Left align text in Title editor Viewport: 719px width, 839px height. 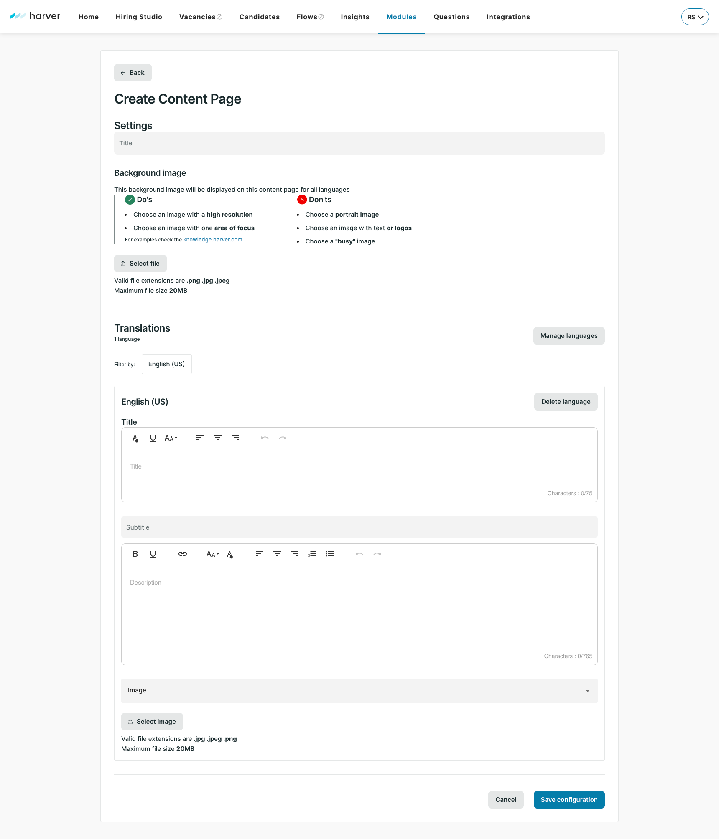click(x=200, y=438)
